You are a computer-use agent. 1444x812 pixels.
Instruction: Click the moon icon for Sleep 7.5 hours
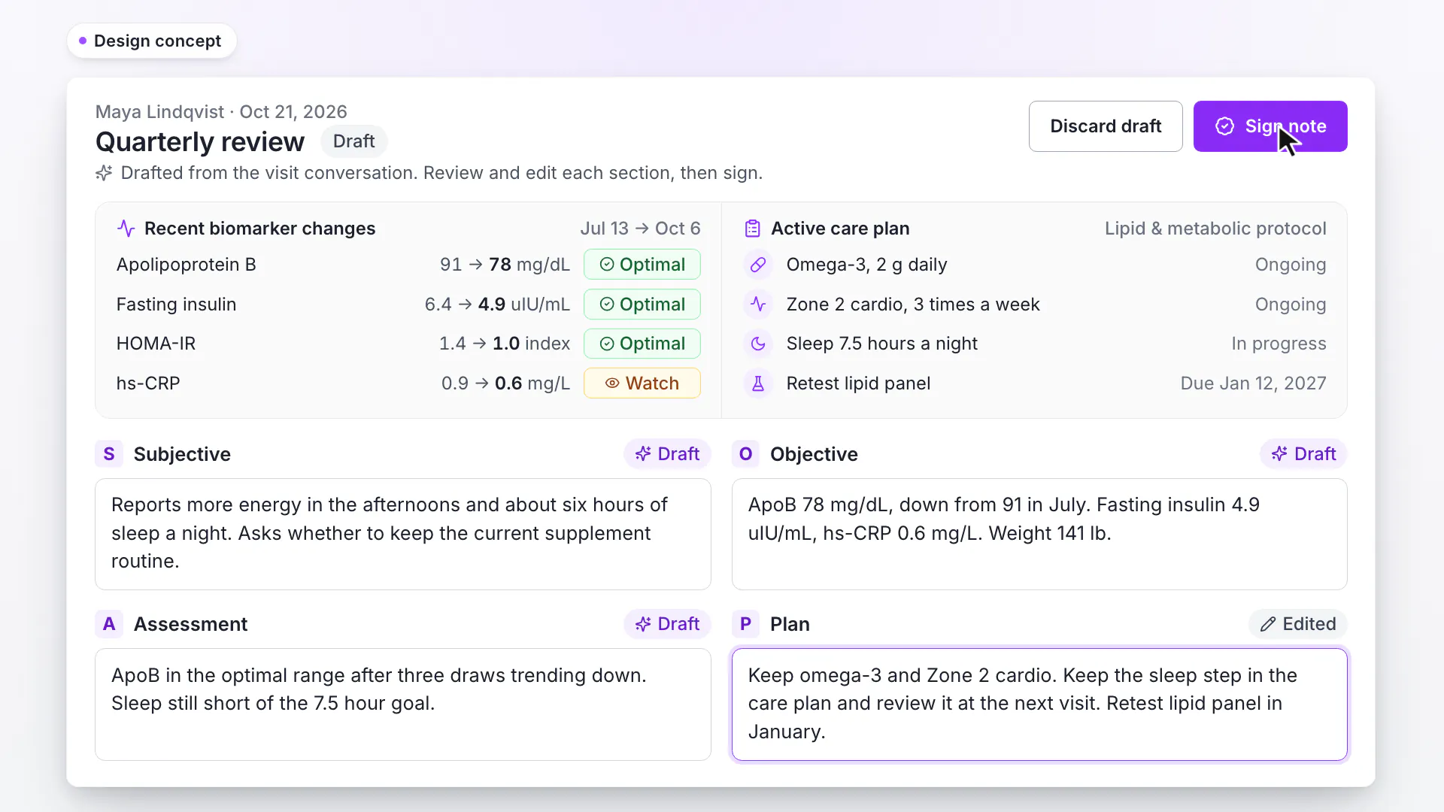(758, 344)
